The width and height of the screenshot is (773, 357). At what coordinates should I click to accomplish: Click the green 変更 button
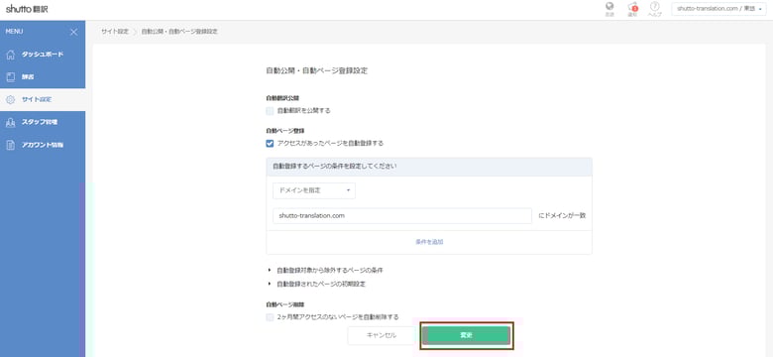[x=467, y=335]
